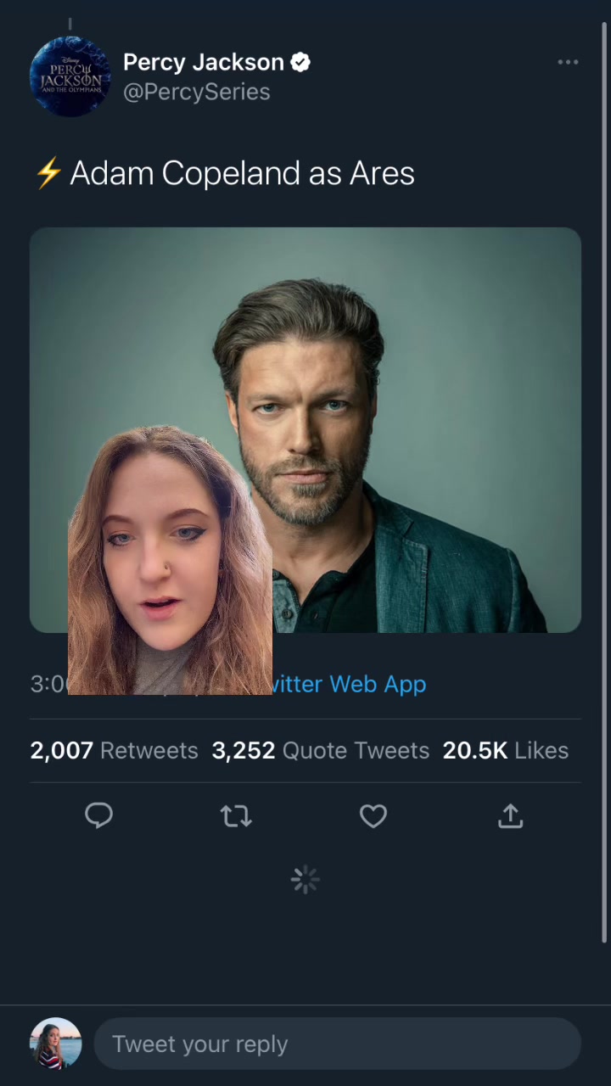Click the overlaid woman's video thumbnail
Viewport: 611px width, 1086px height.
[x=170, y=562]
